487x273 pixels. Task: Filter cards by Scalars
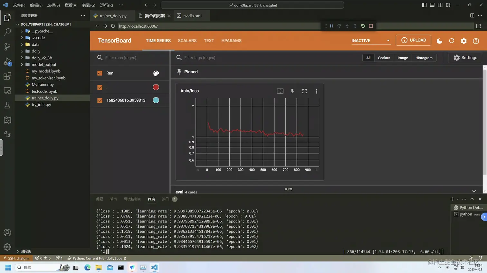pyautogui.click(x=384, y=58)
